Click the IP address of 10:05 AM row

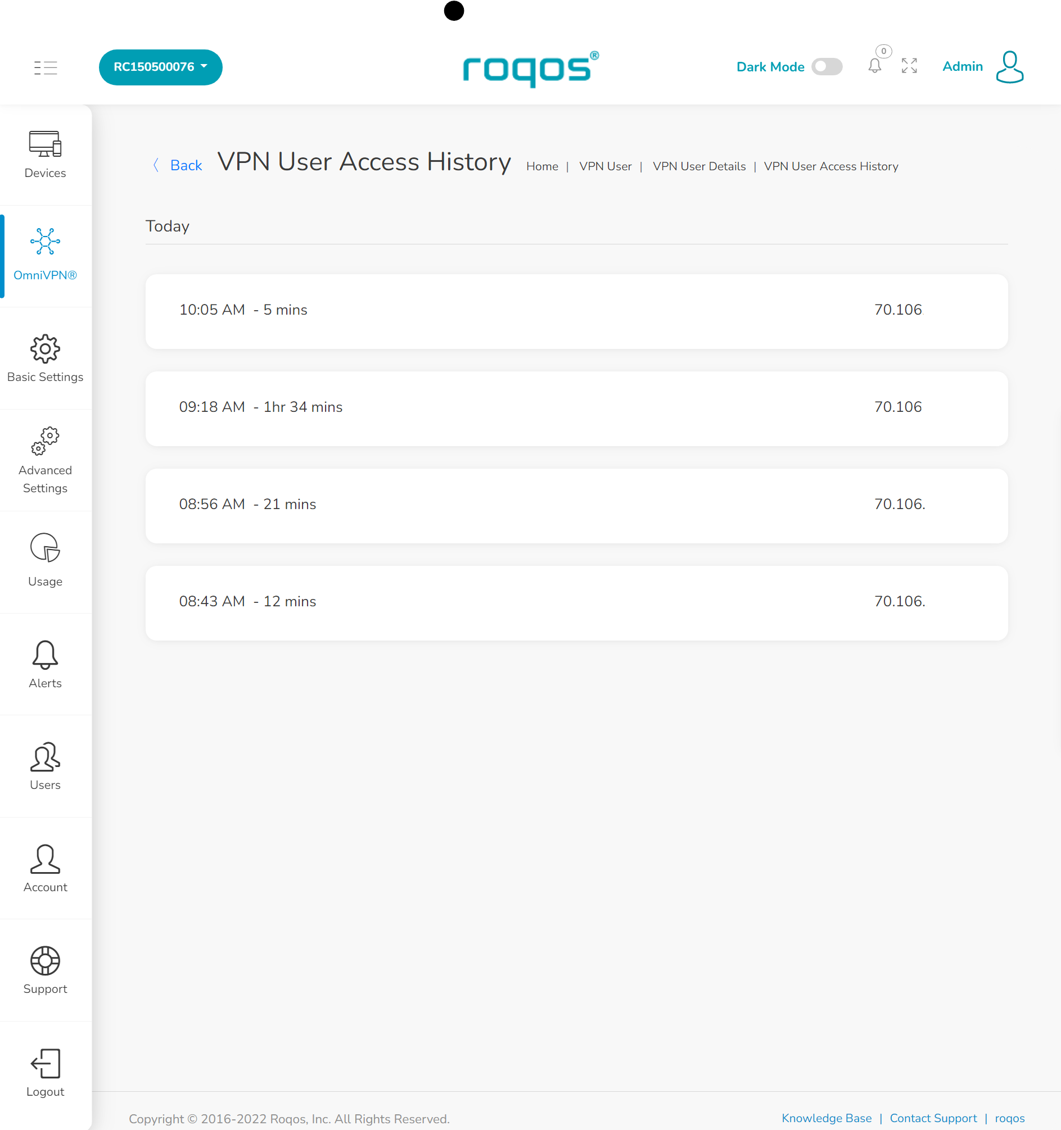(x=898, y=310)
